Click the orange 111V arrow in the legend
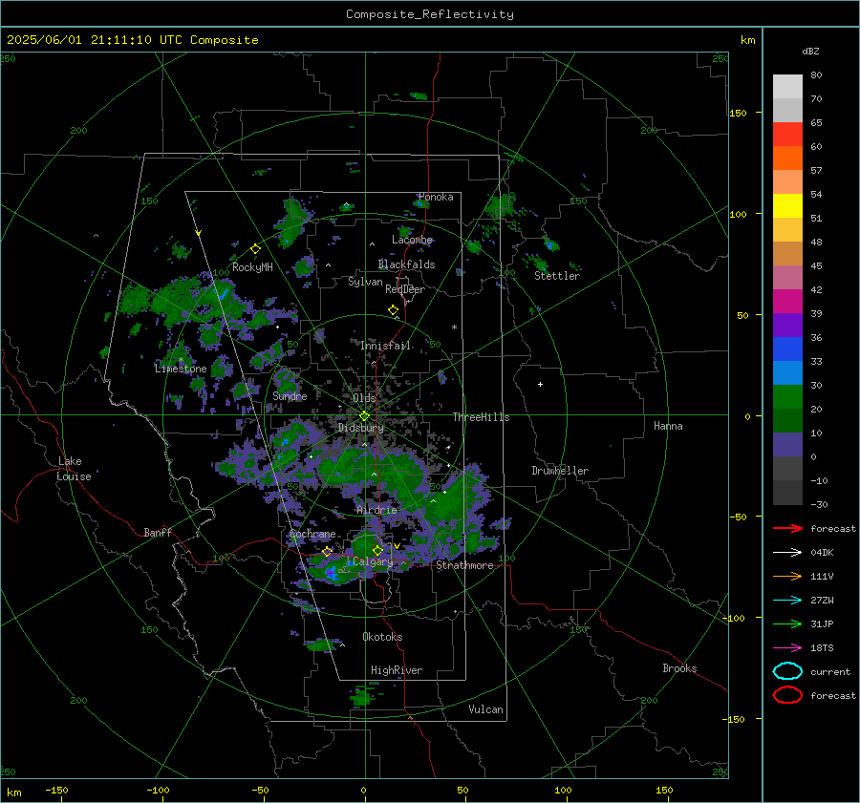The height and width of the screenshot is (803, 860). coord(787,576)
